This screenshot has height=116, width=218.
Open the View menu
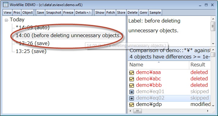point(8,12)
